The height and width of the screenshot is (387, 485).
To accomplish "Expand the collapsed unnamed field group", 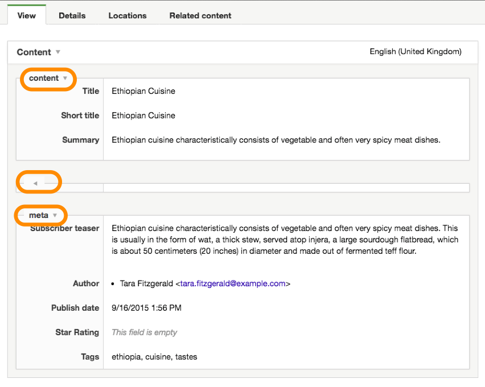I will coord(35,183).
